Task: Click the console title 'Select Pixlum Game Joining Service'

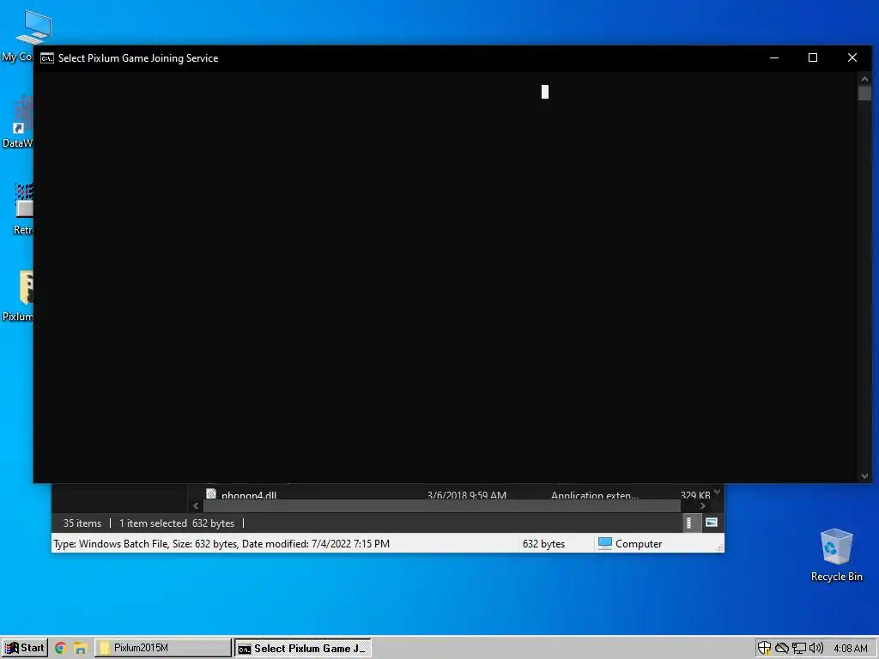Action: click(138, 58)
